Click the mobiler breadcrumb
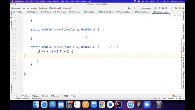This screenshot has width=195, height=110. coord(34,8)
